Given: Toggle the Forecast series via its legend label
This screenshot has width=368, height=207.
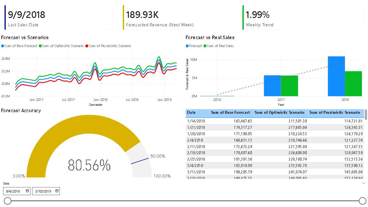Looking at the screenshot, I should [197, 46].
